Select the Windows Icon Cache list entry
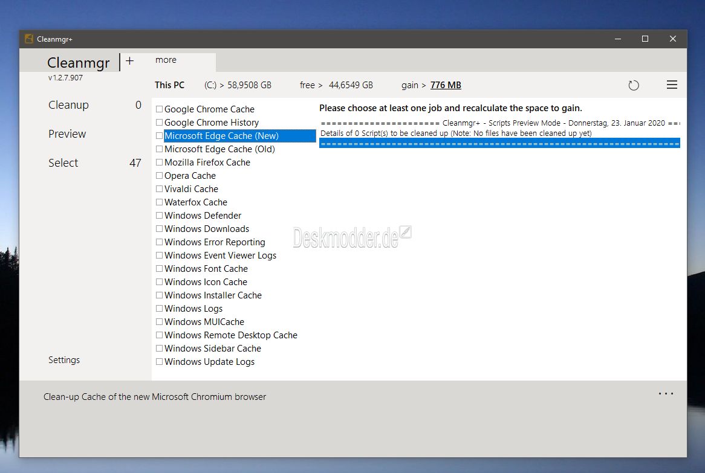 point(206,282)
